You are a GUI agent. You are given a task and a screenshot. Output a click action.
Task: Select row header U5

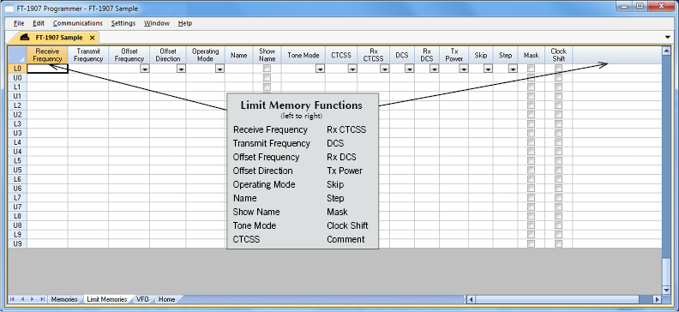click(x=17, y=170)
